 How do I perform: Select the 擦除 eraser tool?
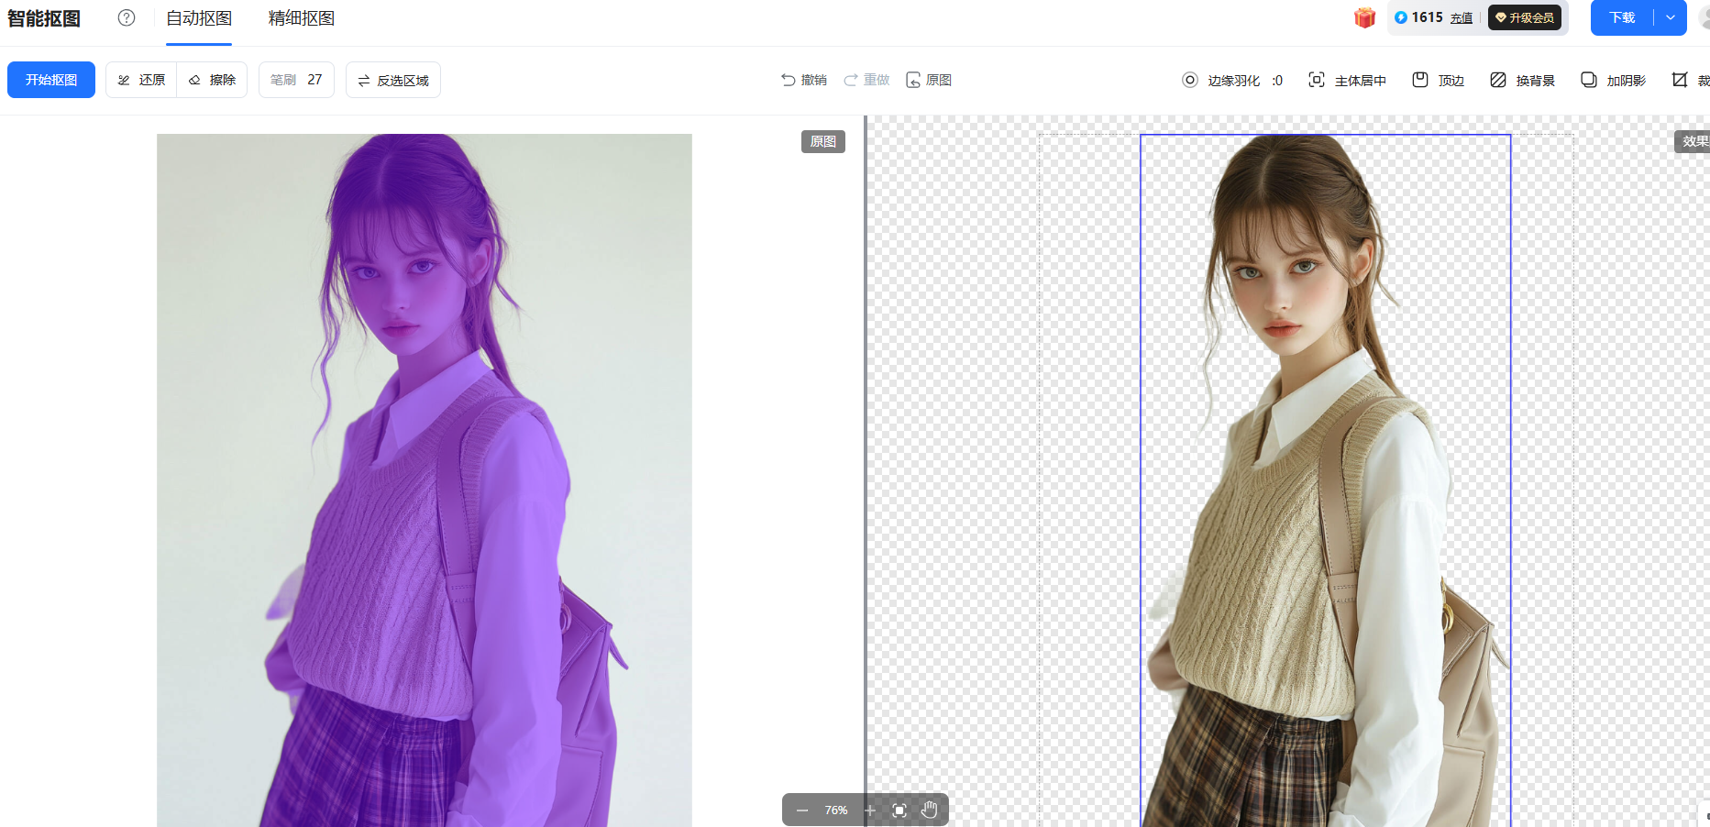point(213,80)
